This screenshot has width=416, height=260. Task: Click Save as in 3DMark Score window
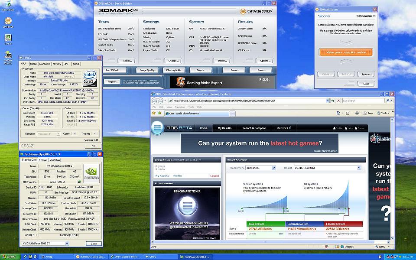[x=366, y=75]
